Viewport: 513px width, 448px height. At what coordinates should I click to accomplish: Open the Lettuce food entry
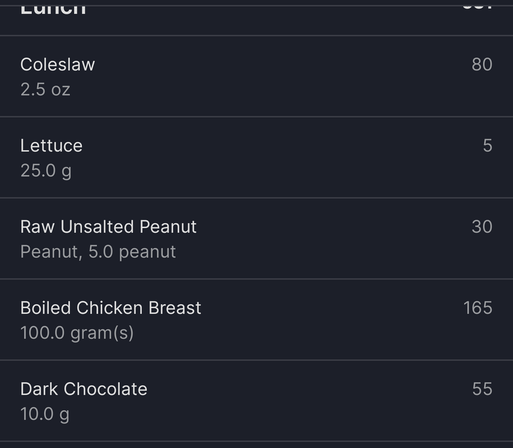(256, 157)
